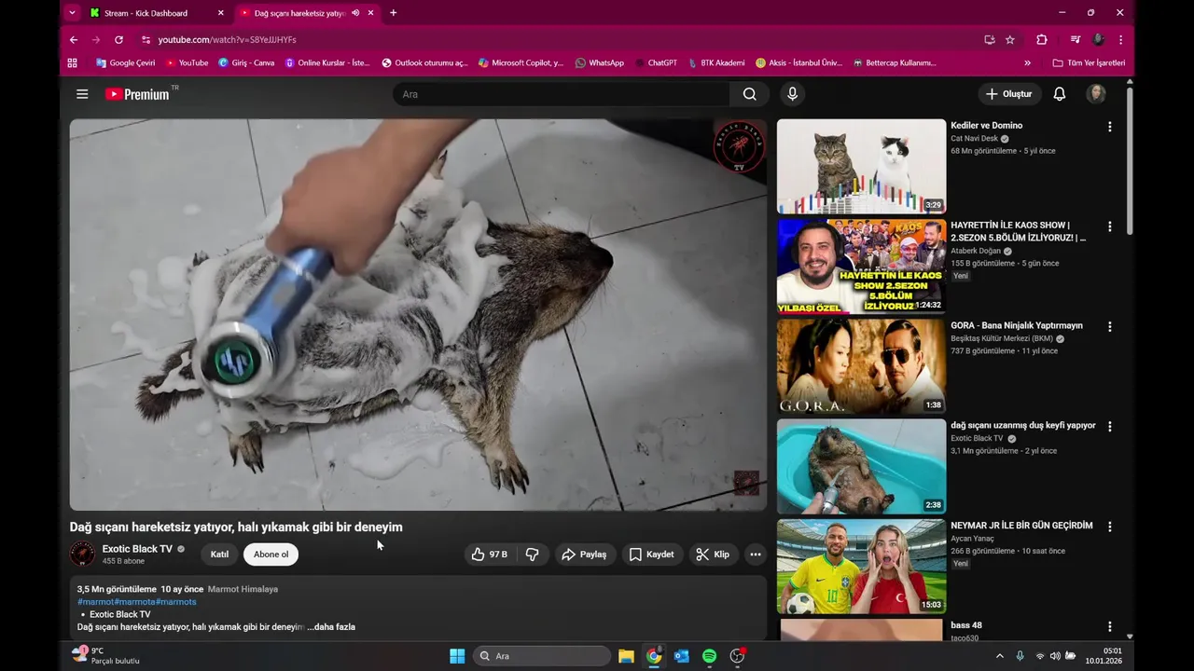
Task: Click the Windows taskbar search box
Action: [x=542, y=656]
